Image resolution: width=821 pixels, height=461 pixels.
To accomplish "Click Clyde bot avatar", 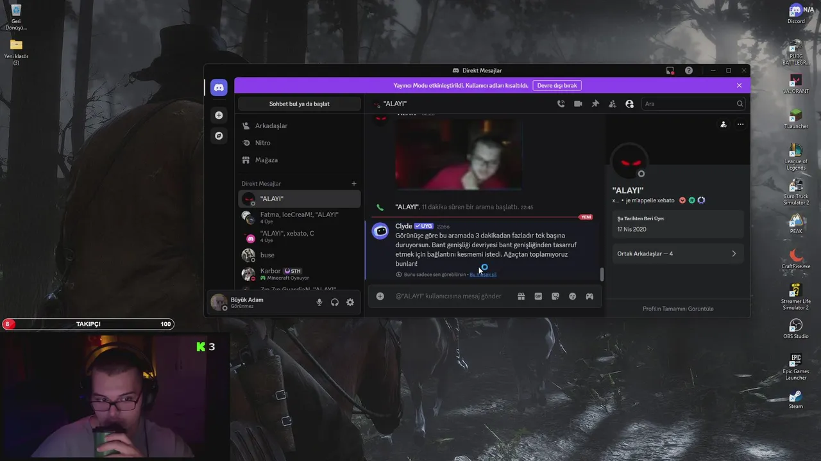I will tap(380, 231).
